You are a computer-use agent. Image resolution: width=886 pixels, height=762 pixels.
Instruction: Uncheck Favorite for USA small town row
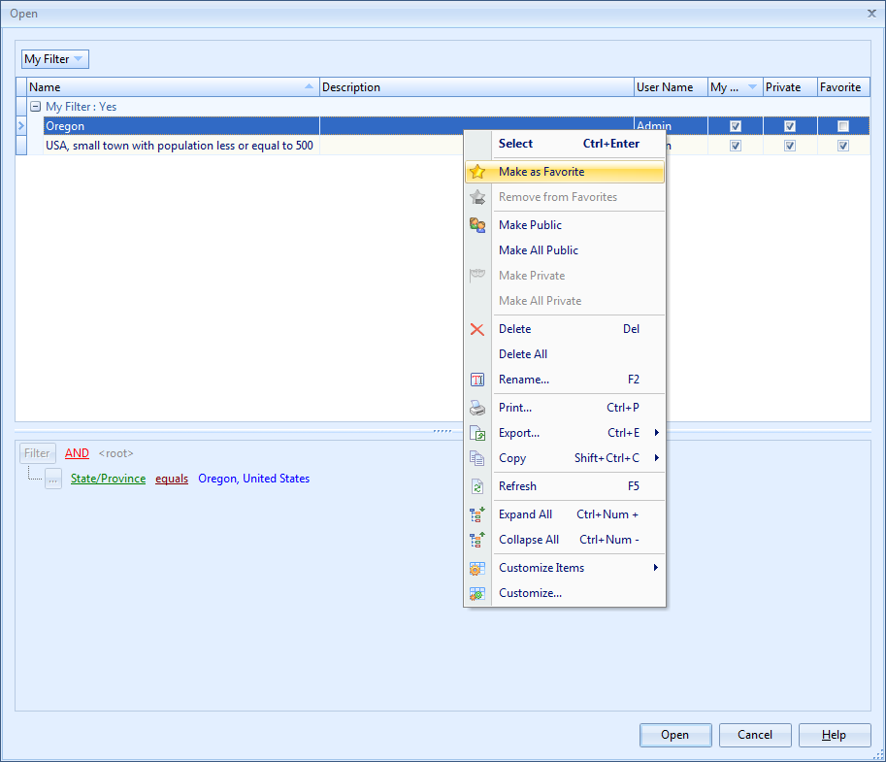pos(843,146)
